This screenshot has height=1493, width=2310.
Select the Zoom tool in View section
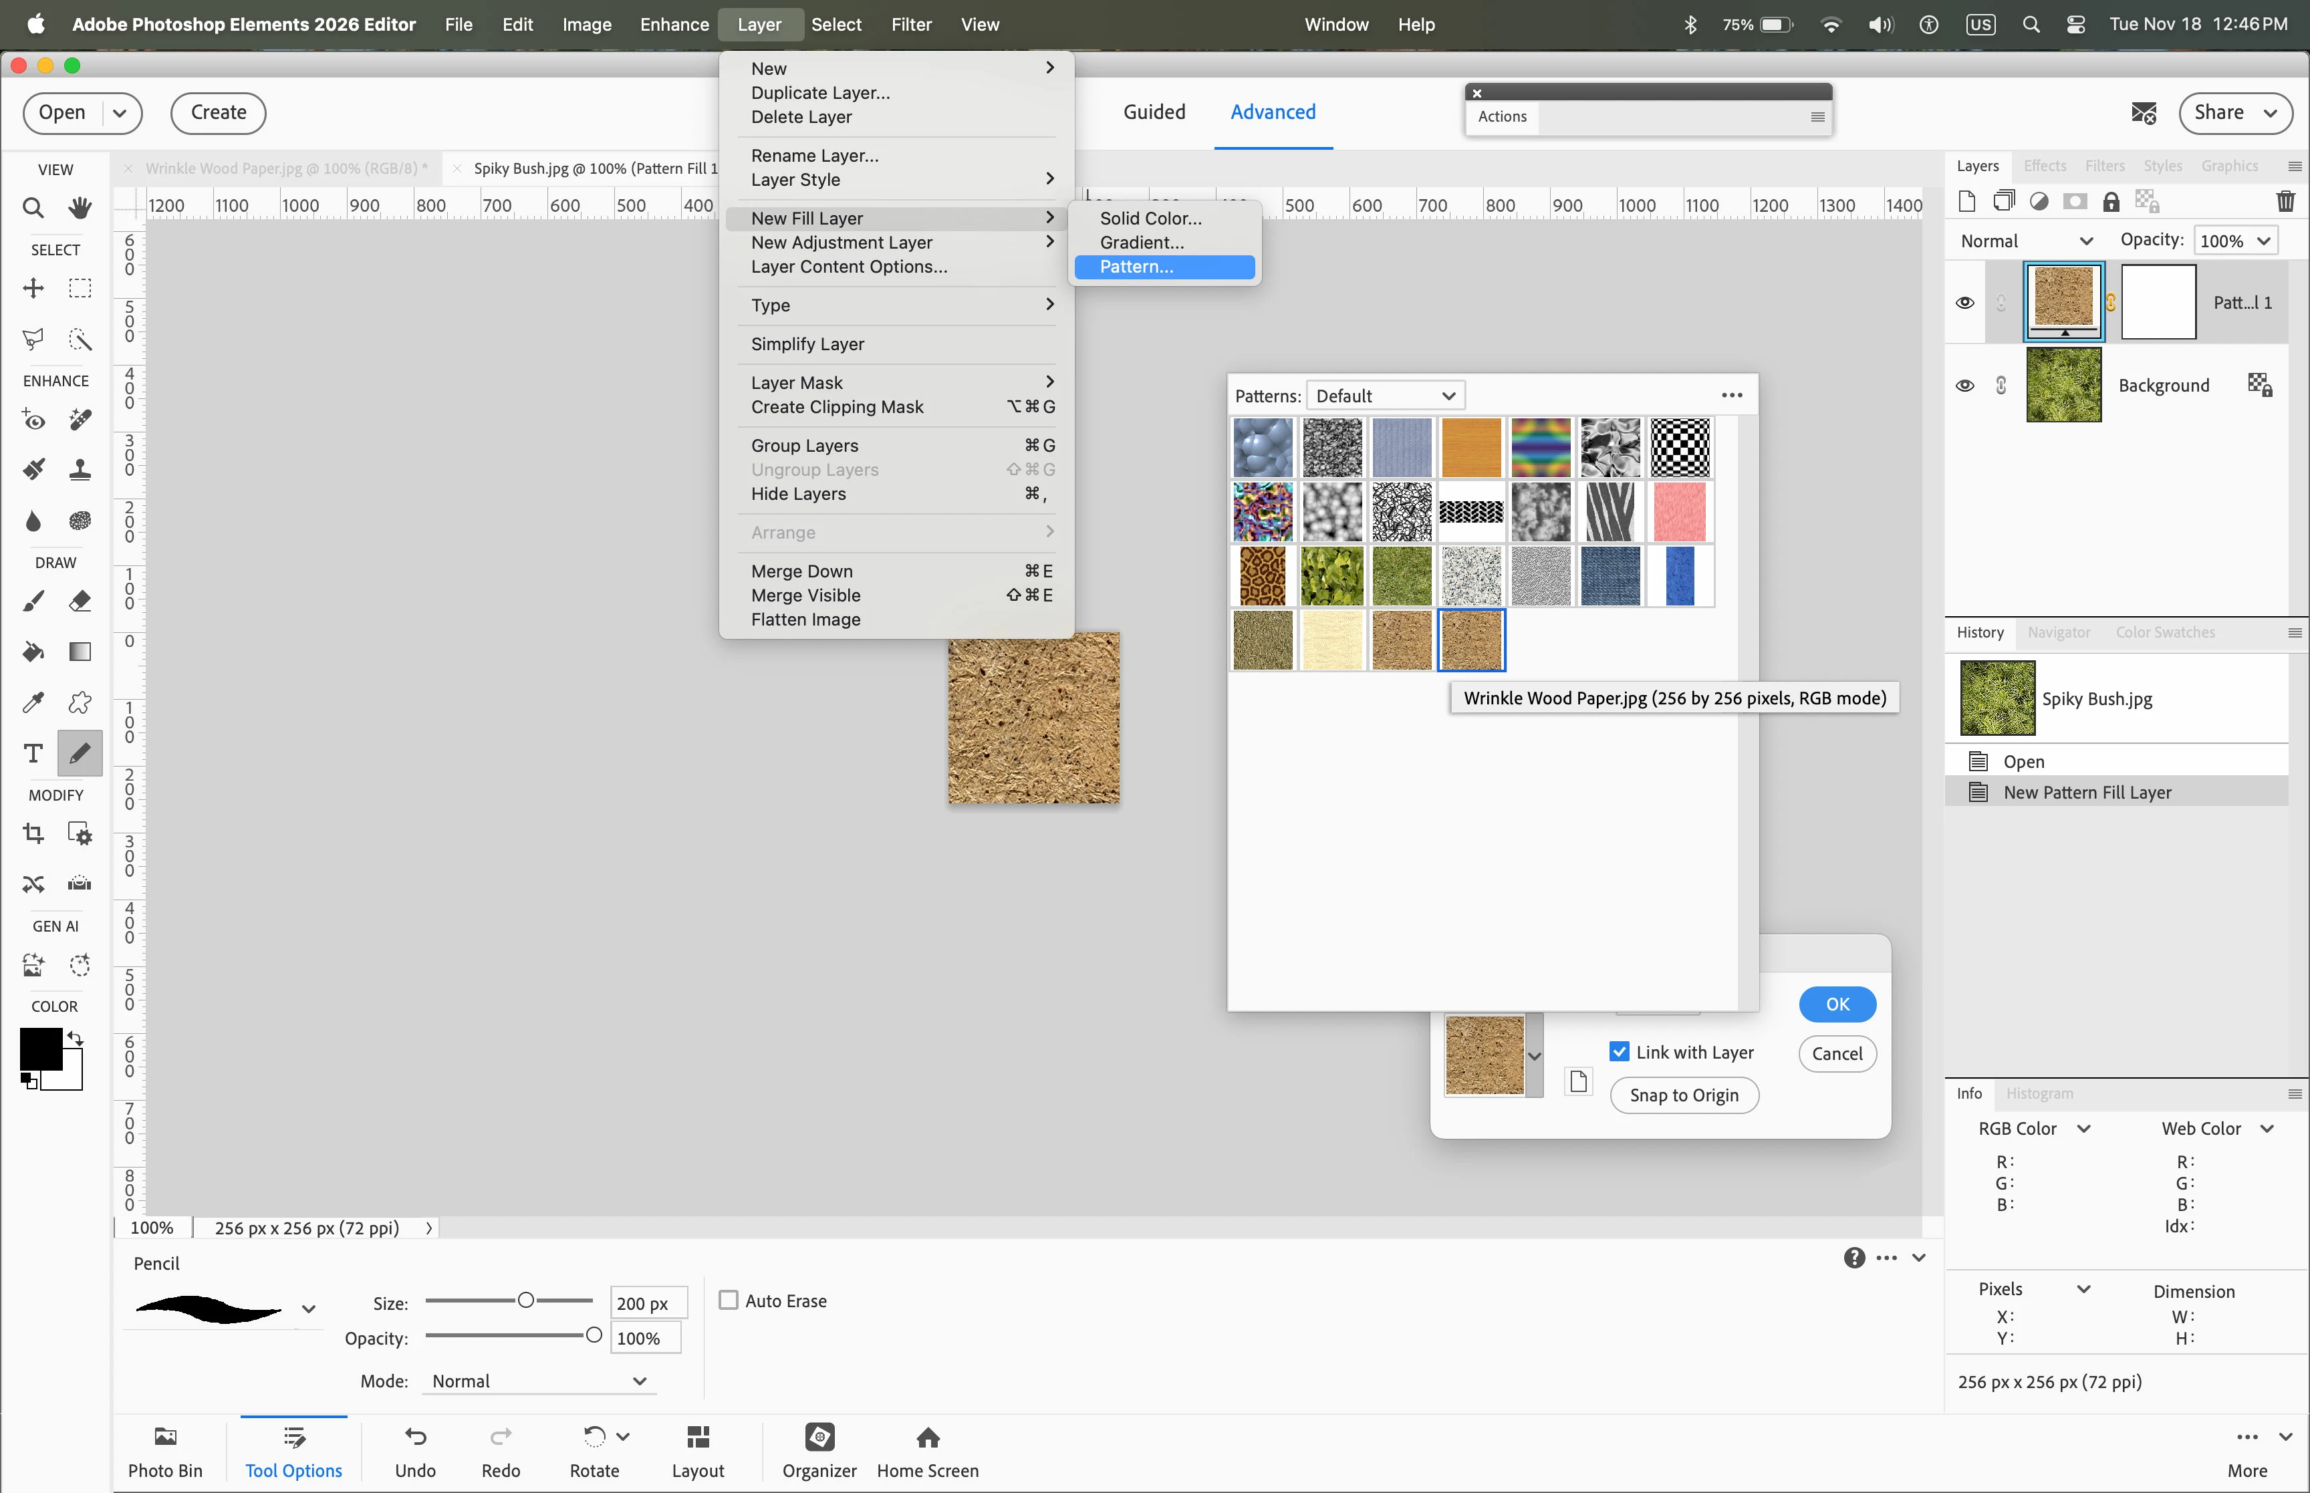click(33, 207)
